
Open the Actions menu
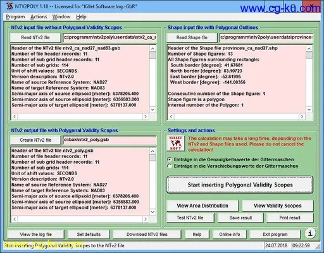click(x=39, y=16)
